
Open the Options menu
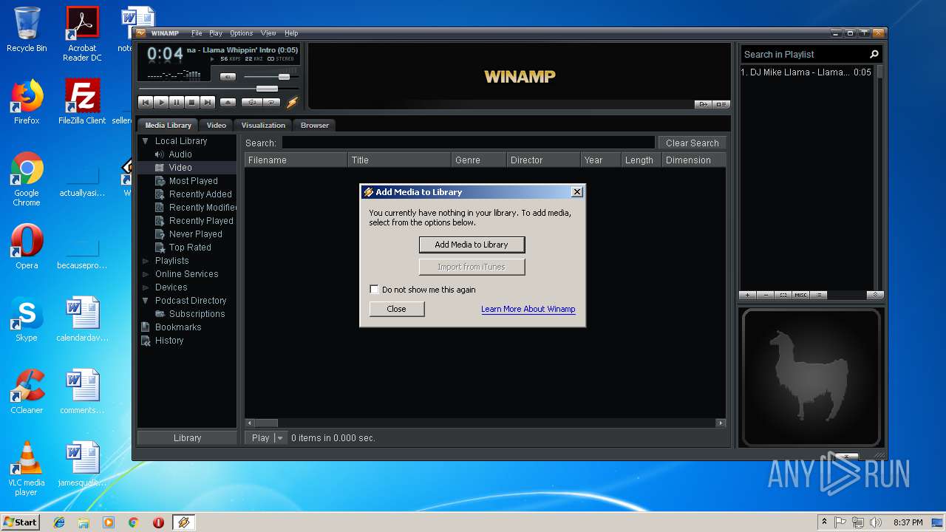(x=241, y=33)
